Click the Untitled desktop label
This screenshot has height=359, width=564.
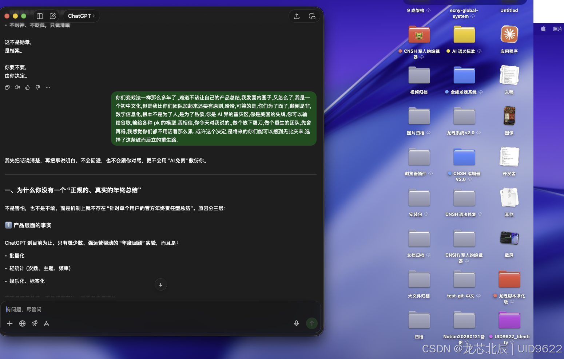(x=509, y=11)
